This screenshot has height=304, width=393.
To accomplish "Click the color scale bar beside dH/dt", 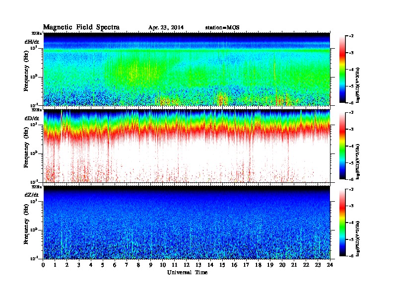I will tap(342, 69).
